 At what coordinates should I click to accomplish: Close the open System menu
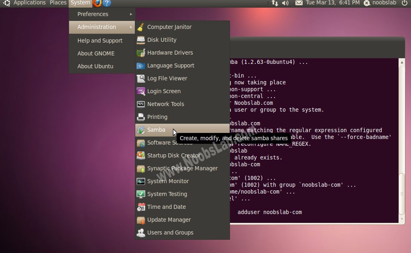pyautogui.click(x=80, y=3)
